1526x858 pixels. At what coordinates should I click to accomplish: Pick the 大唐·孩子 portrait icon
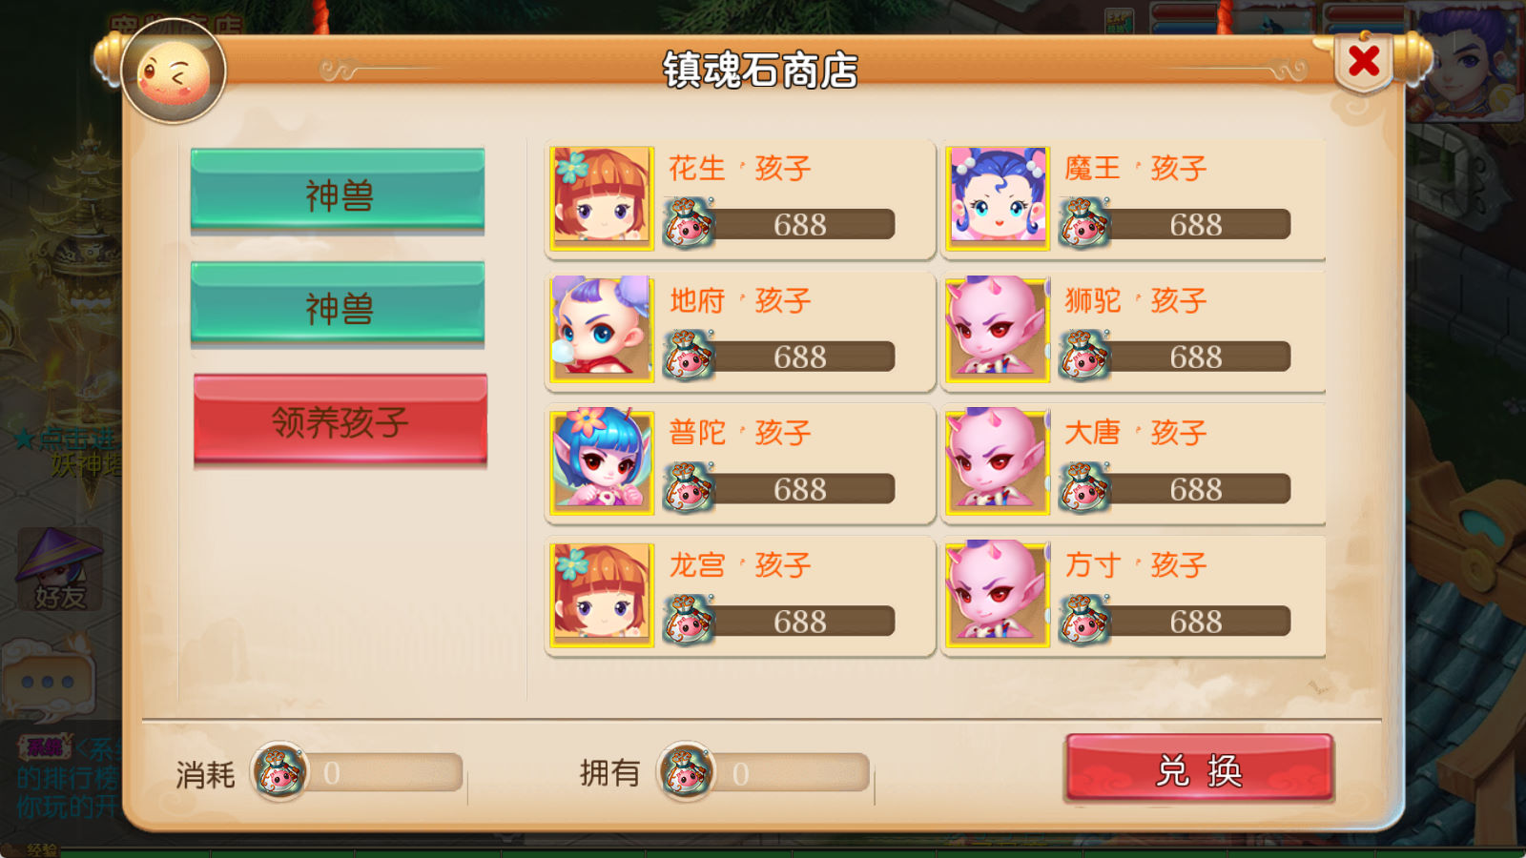tap(999, 462)
